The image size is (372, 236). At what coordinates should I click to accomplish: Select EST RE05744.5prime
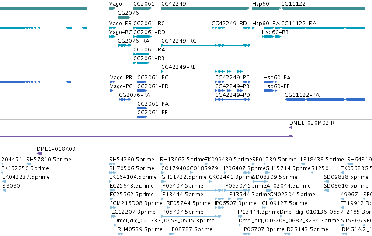click(188, 203)
